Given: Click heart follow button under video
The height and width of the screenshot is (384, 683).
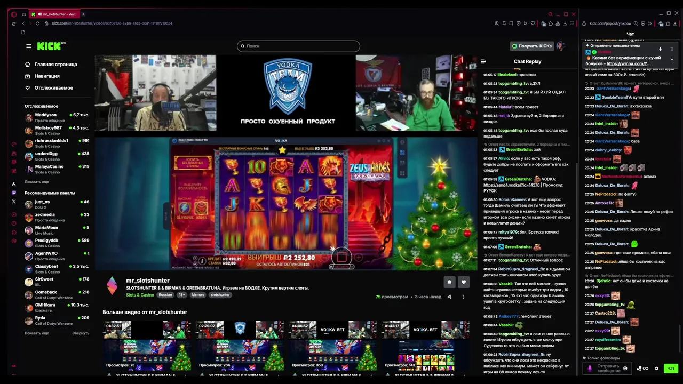Looking at the screenshot, I should click(464, 282).
